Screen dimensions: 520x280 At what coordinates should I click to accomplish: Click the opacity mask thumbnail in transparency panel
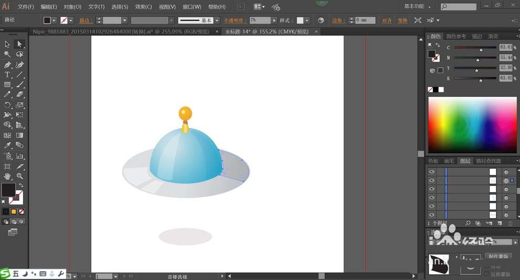[470, 264]
